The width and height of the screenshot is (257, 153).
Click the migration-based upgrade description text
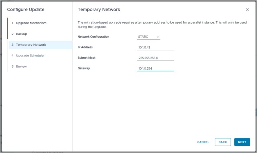tap(162, 24)
